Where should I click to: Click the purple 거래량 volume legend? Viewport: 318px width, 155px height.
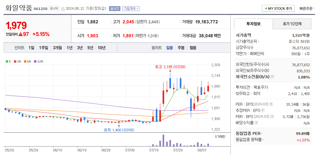pos(220,137)
